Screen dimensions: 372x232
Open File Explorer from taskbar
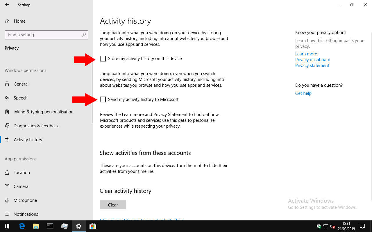[36, 226]
